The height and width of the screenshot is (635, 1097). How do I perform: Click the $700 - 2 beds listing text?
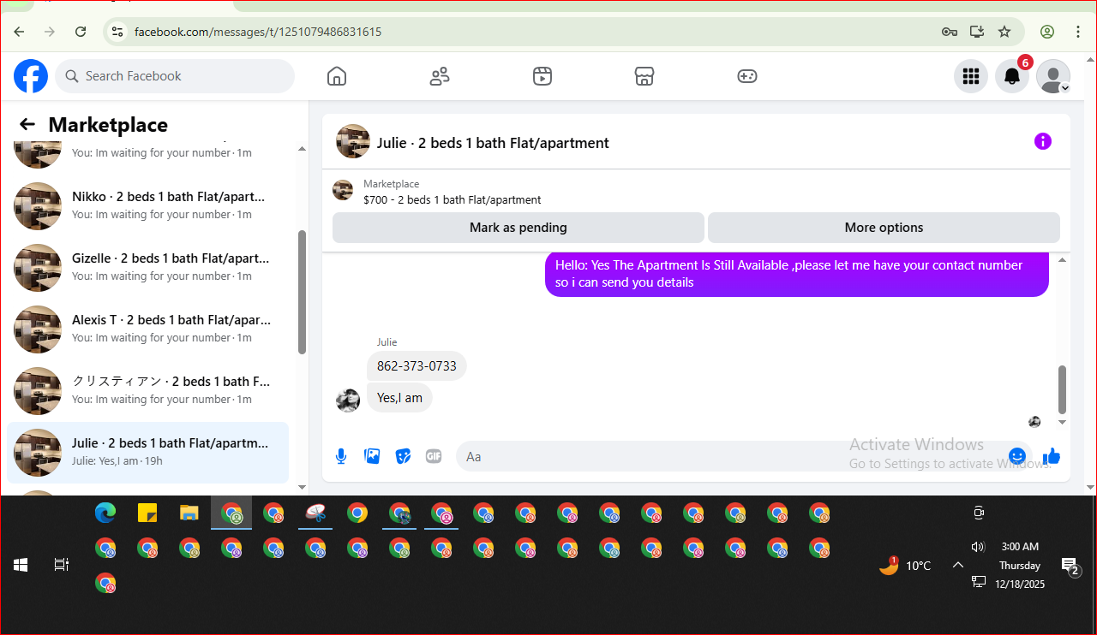pos(453,200)
